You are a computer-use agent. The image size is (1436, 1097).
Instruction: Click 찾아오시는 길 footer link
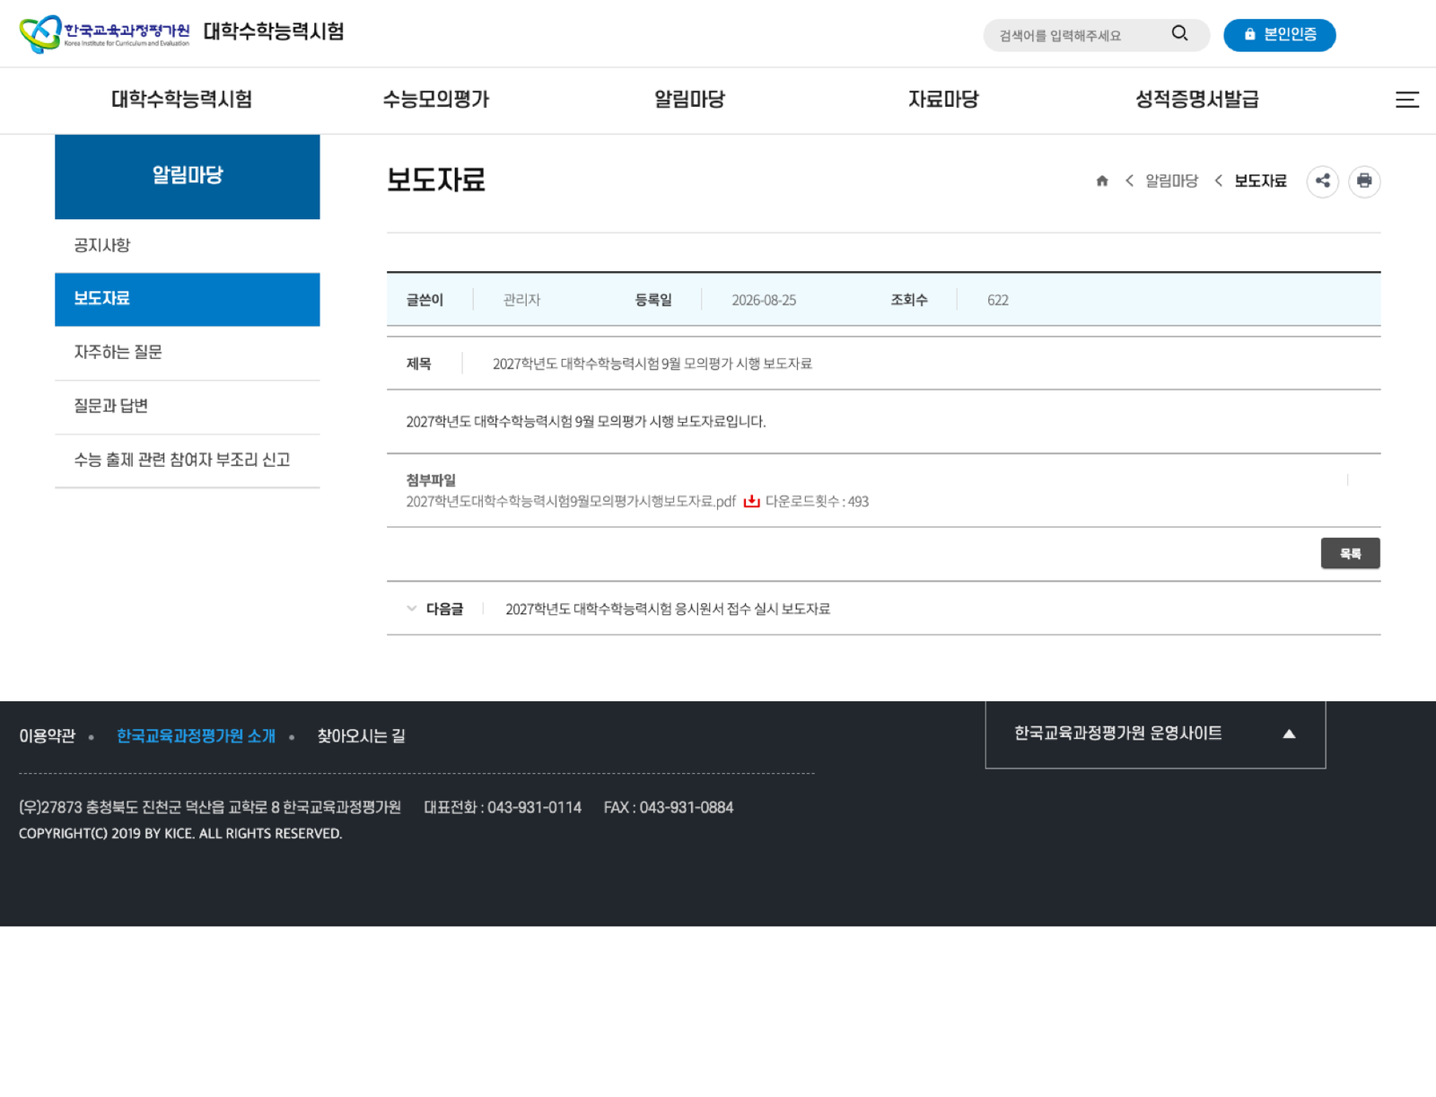click(362, 736)
